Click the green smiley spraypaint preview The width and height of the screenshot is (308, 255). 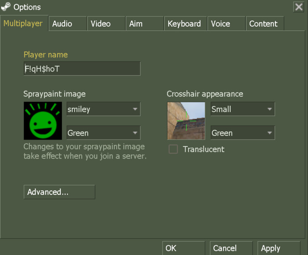[x=43, y=121]
